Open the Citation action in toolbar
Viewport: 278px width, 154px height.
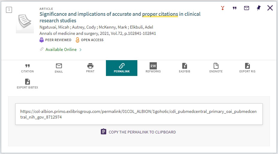(x=27, y=68)
